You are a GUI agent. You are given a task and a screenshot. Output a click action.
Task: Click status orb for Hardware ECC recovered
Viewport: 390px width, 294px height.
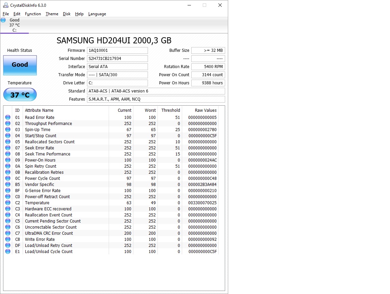8,209
